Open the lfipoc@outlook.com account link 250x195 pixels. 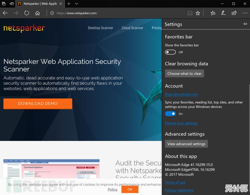pyautogui.click(x=181, y=94)
